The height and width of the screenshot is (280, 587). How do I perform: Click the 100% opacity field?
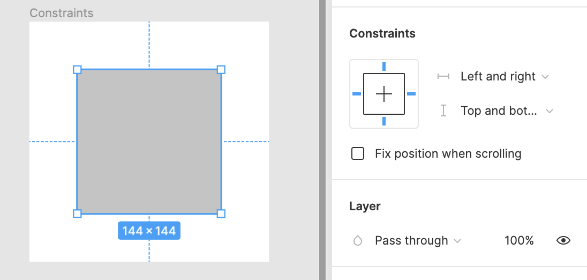pyautogui.click(x=519, y=240)
